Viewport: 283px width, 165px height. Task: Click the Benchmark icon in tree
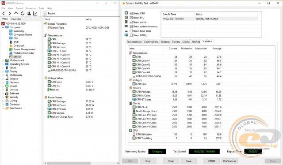tap(7, 108)
